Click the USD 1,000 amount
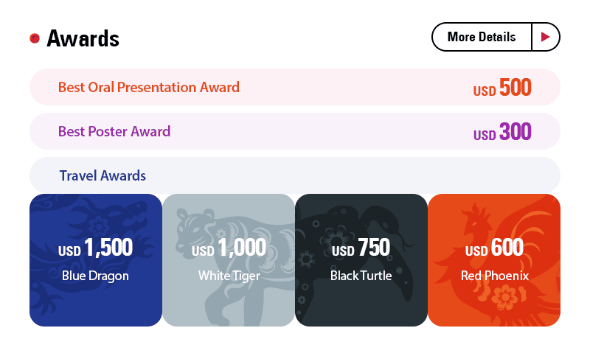 tap(229, 248)
